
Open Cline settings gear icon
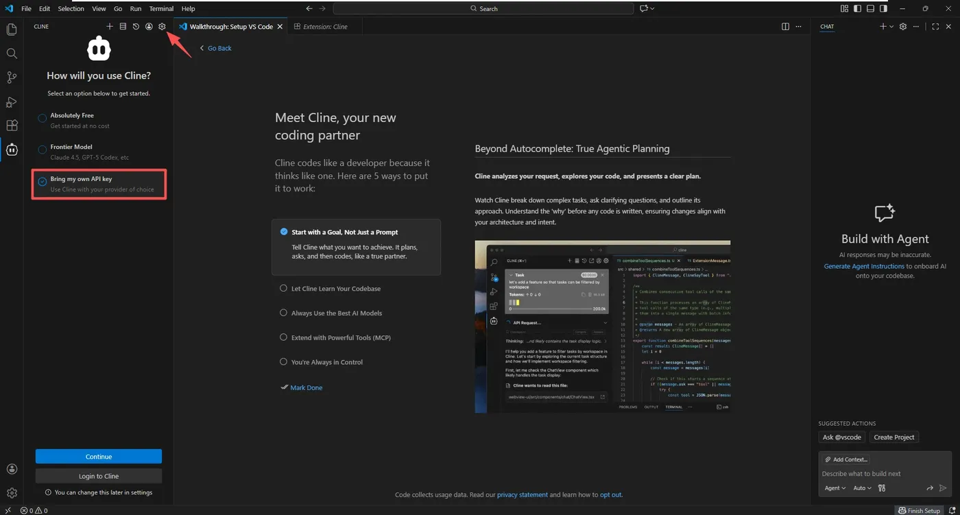pyautogui.click(x=162, y=27)
